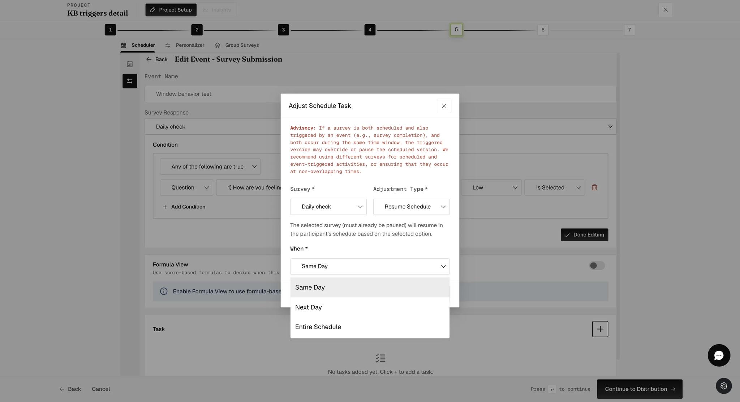Image resolution: width=740 pixels, height=402 pixels.
Task: Click the Project Setup button
Action: (171, 10)
